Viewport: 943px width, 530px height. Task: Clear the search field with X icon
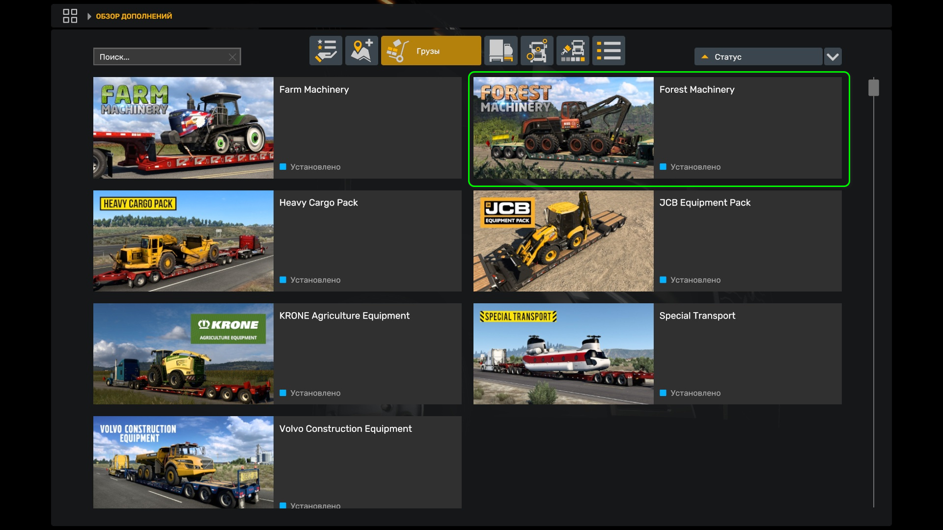(232, 57)
